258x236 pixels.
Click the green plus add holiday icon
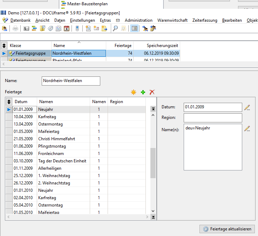143,92
